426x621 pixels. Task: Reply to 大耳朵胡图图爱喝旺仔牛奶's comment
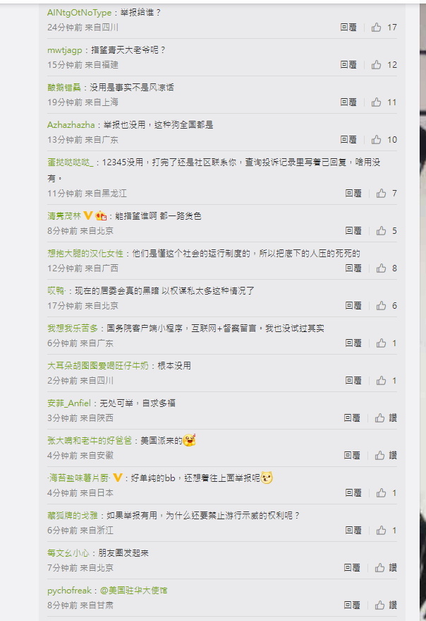(x=353, y=381)
